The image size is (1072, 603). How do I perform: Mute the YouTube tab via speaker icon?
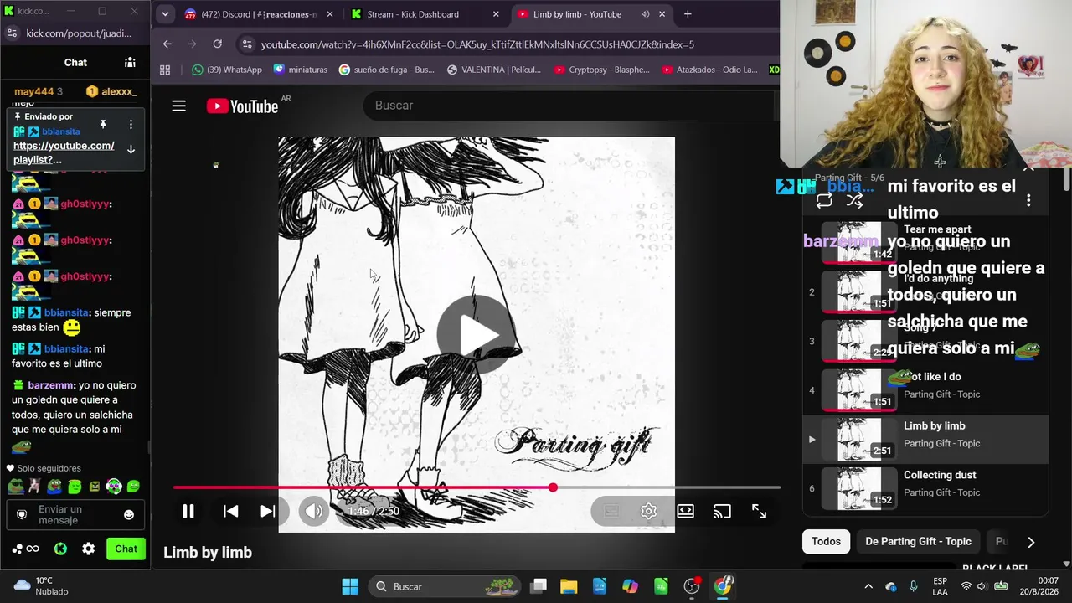coord(645,14)
